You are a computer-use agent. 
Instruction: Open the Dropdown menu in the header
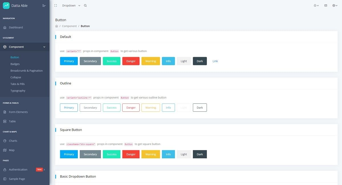[69, 5]
